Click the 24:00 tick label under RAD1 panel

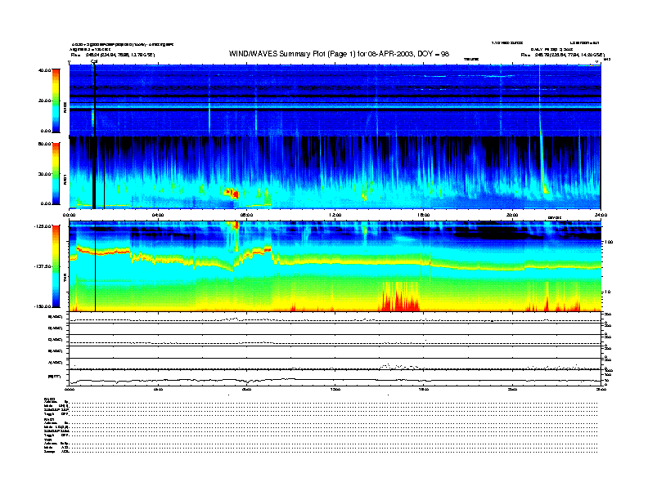[601, 215]
